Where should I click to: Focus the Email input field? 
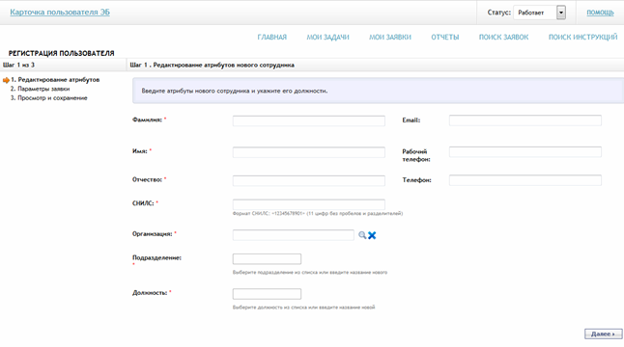click(x=525, y=120)
